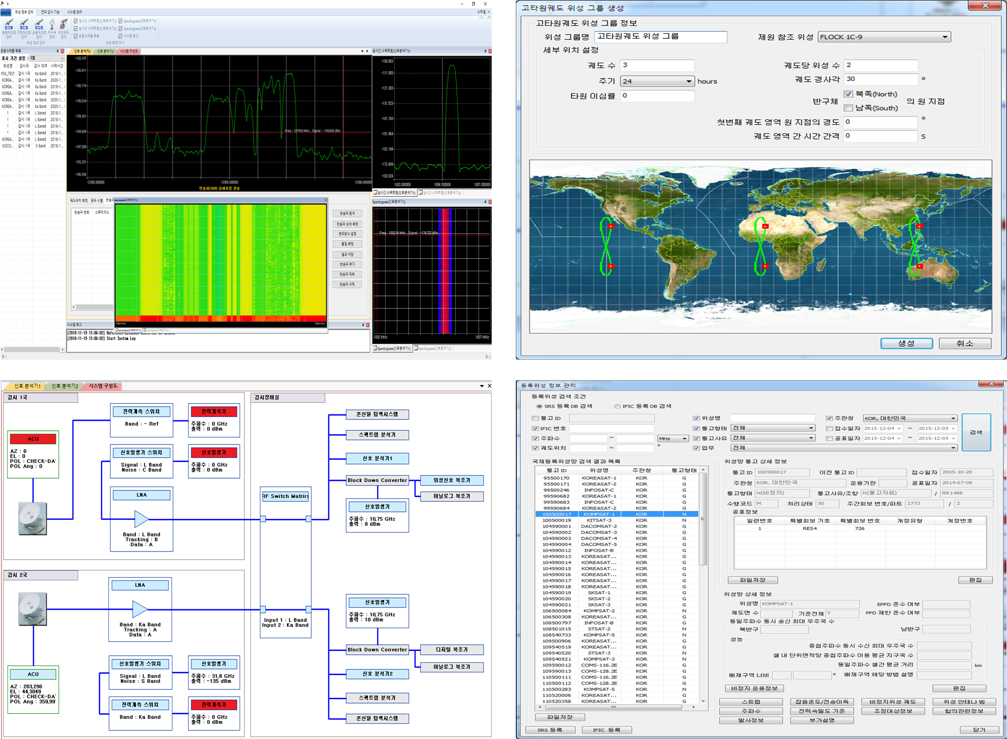Pin the Spectogram(신호분석기1) panel
The width and height of the screenshot is (1007, 739).
(x=485, y=202)
